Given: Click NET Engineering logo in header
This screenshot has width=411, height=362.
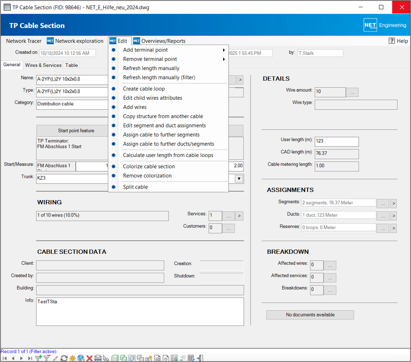Looking at the screenshot, I should [x=385, y=25].
